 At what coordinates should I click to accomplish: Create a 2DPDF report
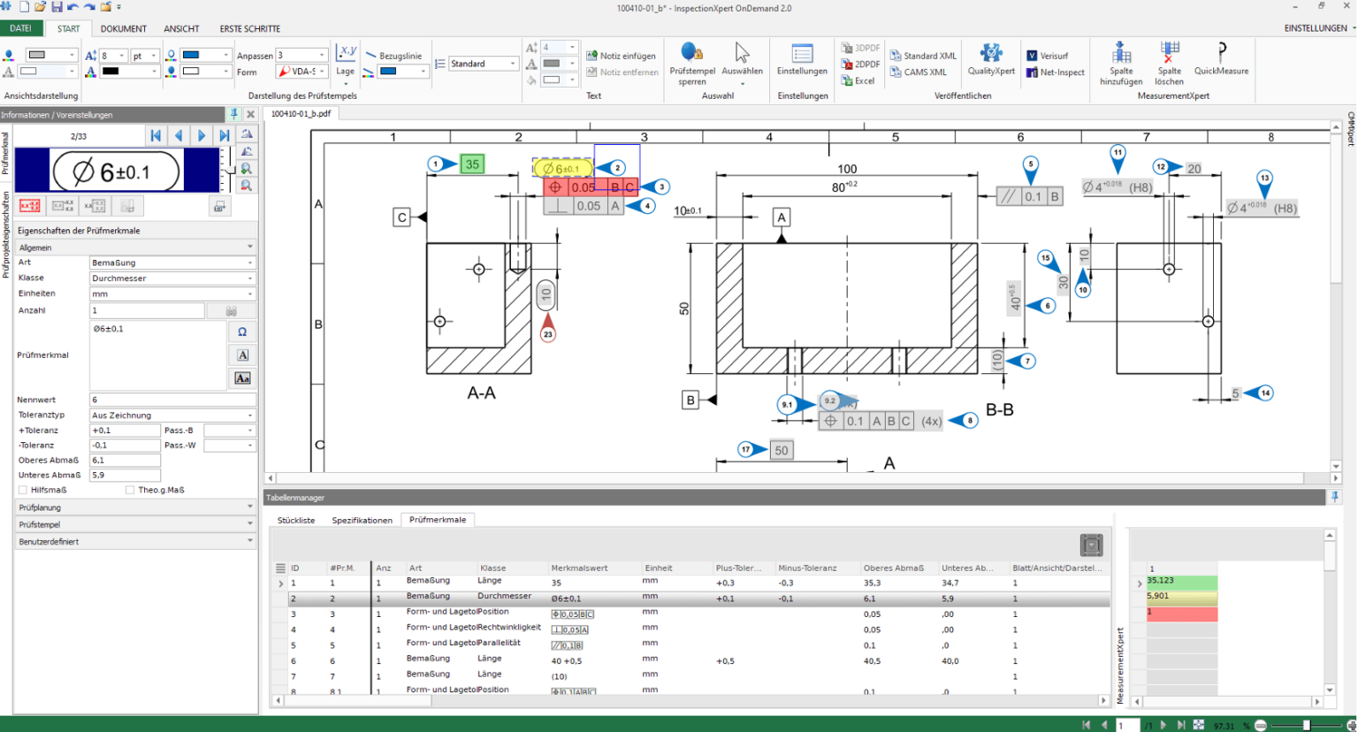(x=860, y=64)
